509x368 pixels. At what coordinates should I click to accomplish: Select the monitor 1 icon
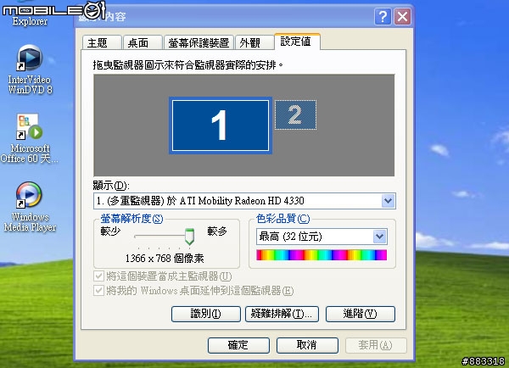[x=221, y=125]
